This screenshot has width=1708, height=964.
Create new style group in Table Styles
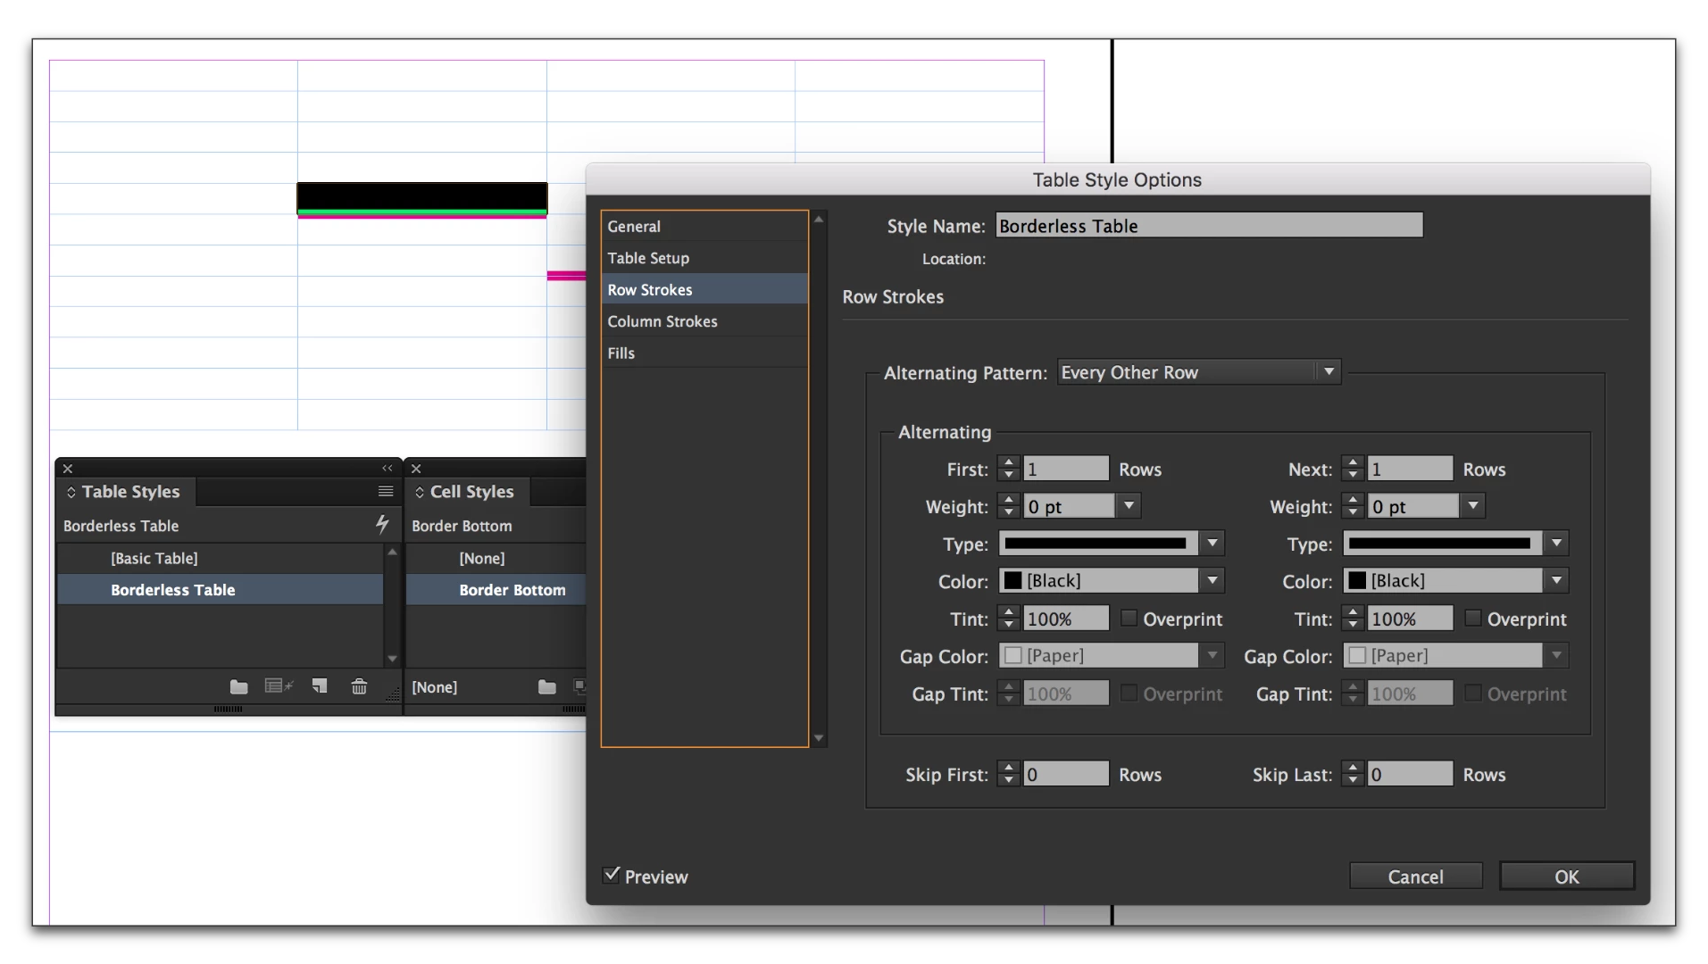pyautogui.click(x=238, y=686)
